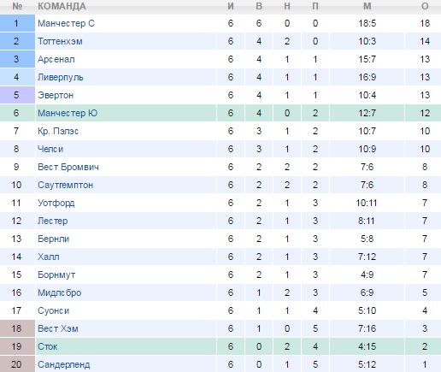Open the Сандерленд team link

pyautogui.click(x=63, y=364)
